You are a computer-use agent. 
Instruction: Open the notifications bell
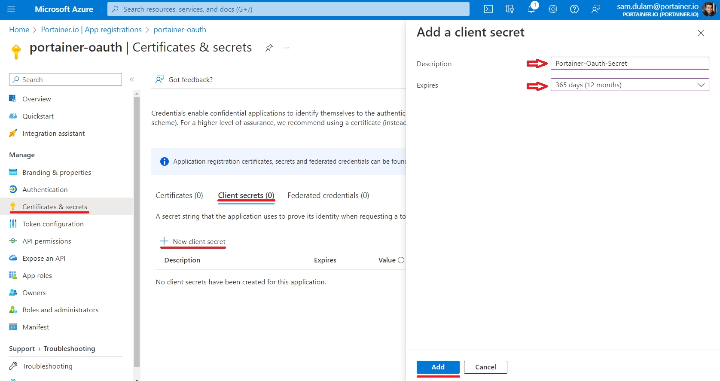pos(531,9)
